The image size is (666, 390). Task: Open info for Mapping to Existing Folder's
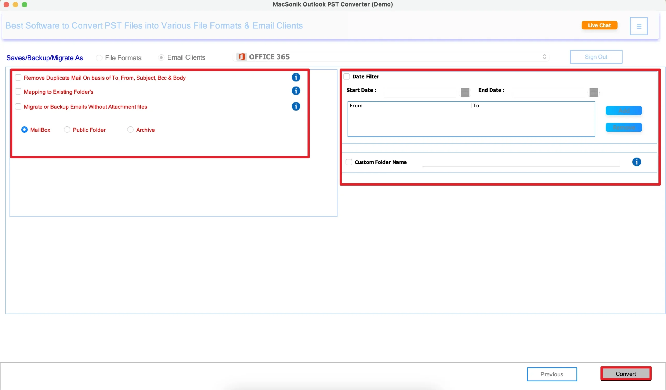click(x=296, y=91)
